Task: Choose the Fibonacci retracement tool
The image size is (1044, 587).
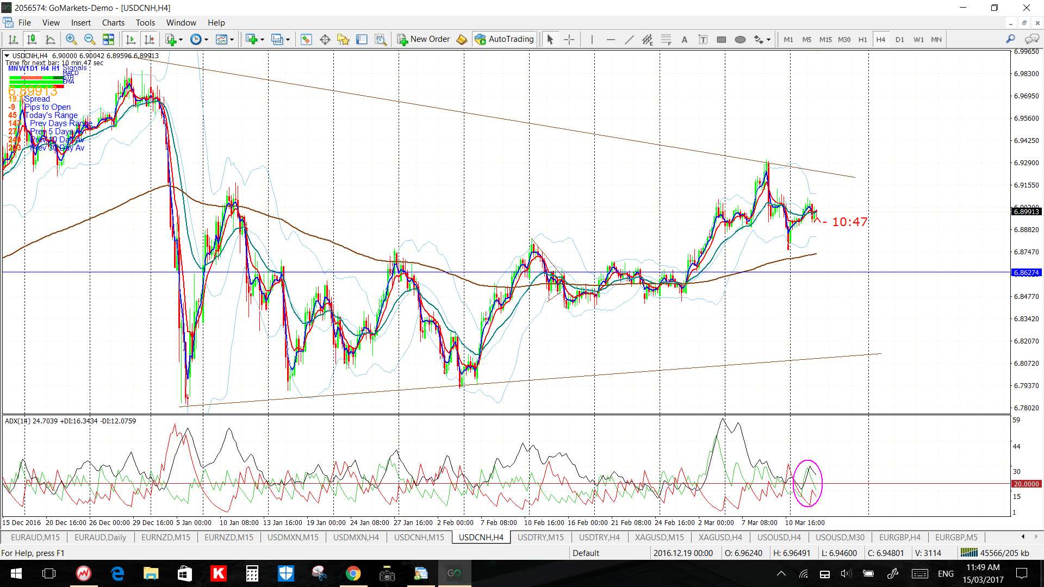Action: point(666,39)
